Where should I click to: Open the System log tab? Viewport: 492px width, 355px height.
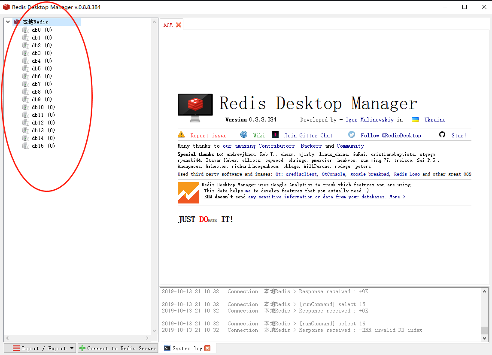[x=187, y=349]
